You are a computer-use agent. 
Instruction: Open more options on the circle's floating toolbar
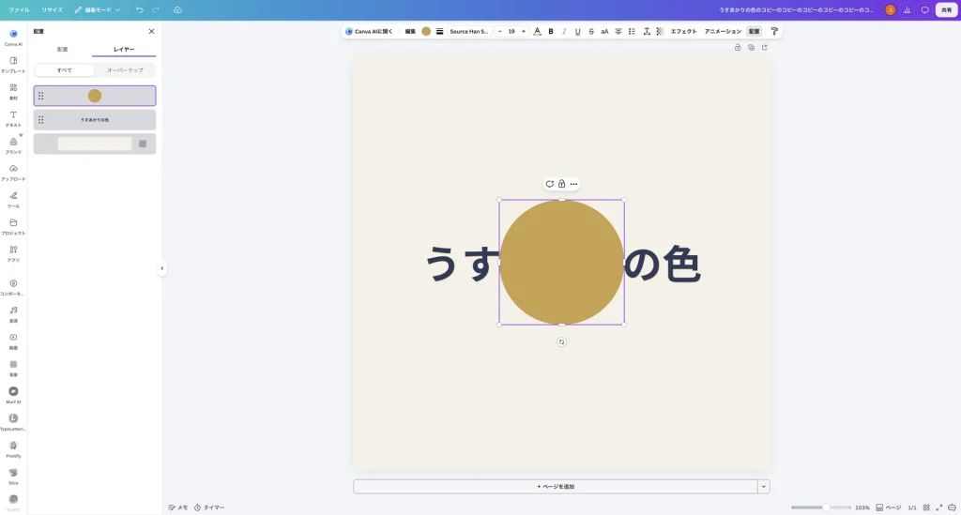point(573,184)
